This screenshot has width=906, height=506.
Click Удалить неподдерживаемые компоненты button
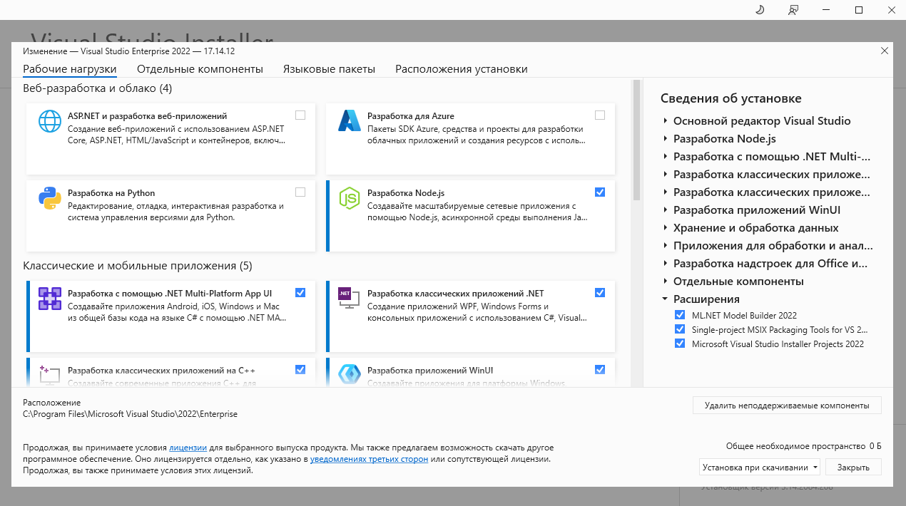pyautogui.click(x=787, y=406)
